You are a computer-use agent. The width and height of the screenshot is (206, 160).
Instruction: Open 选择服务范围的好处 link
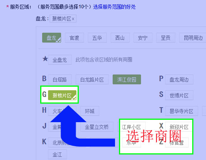(114, 7)
